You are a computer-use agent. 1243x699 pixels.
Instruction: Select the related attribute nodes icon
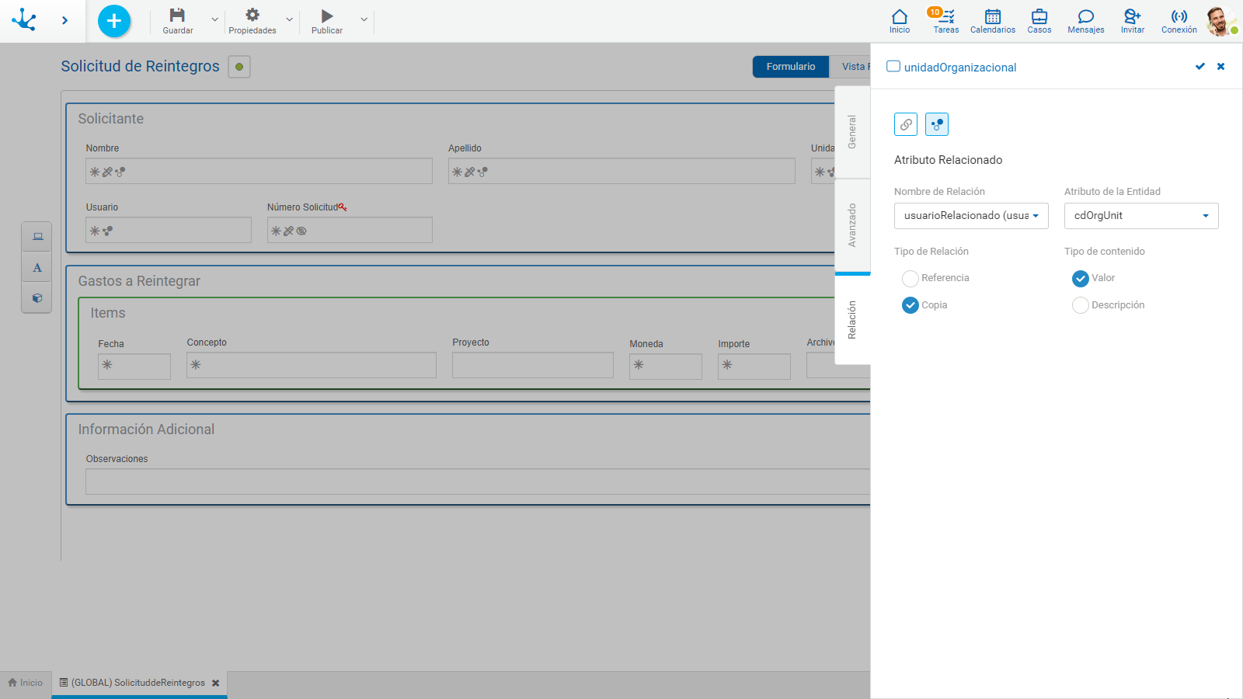[937, 124]
